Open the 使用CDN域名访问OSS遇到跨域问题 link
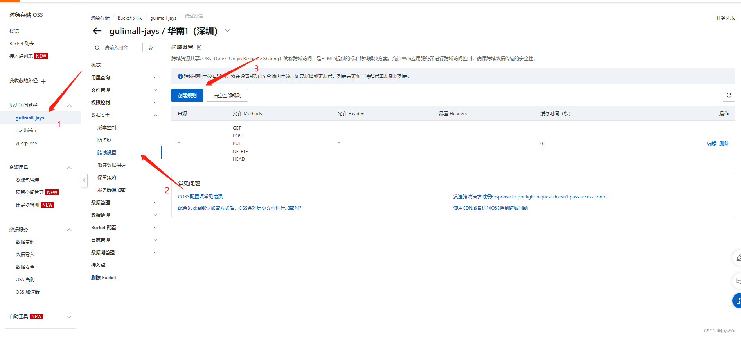741x337 pixels. (491, 208)
